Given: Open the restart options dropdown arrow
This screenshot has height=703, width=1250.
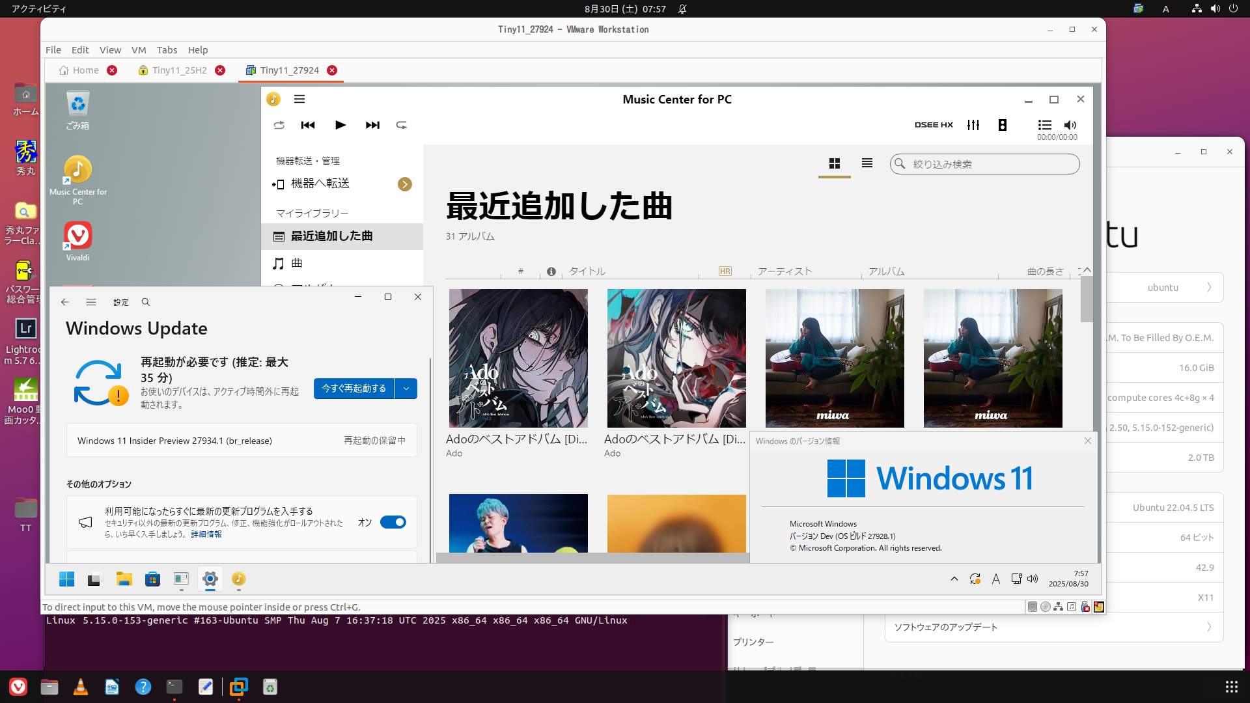Looking at the screenshot, I should click(x=406, y=389).
